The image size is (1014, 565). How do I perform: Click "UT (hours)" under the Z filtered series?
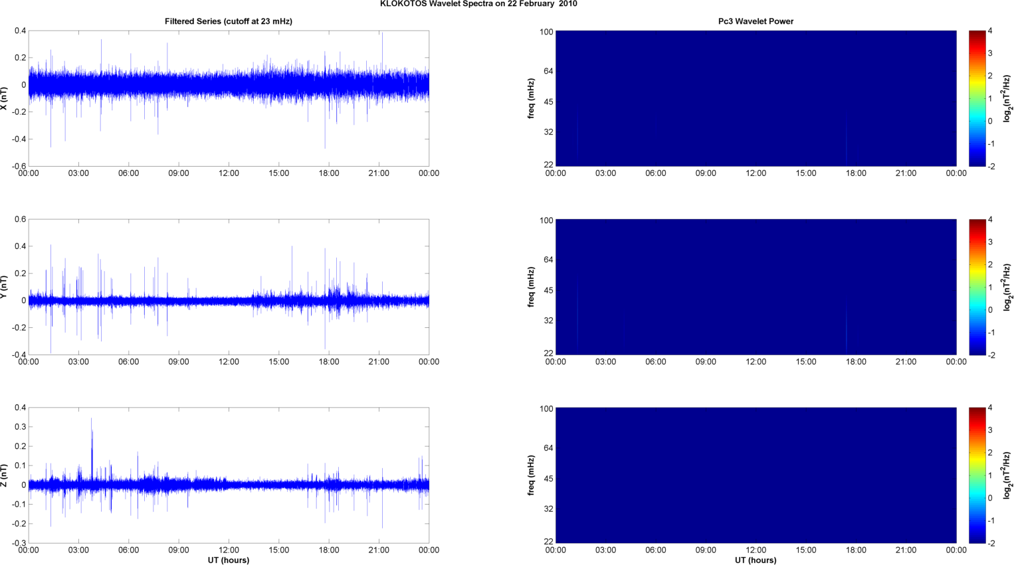tap(229, 560)
